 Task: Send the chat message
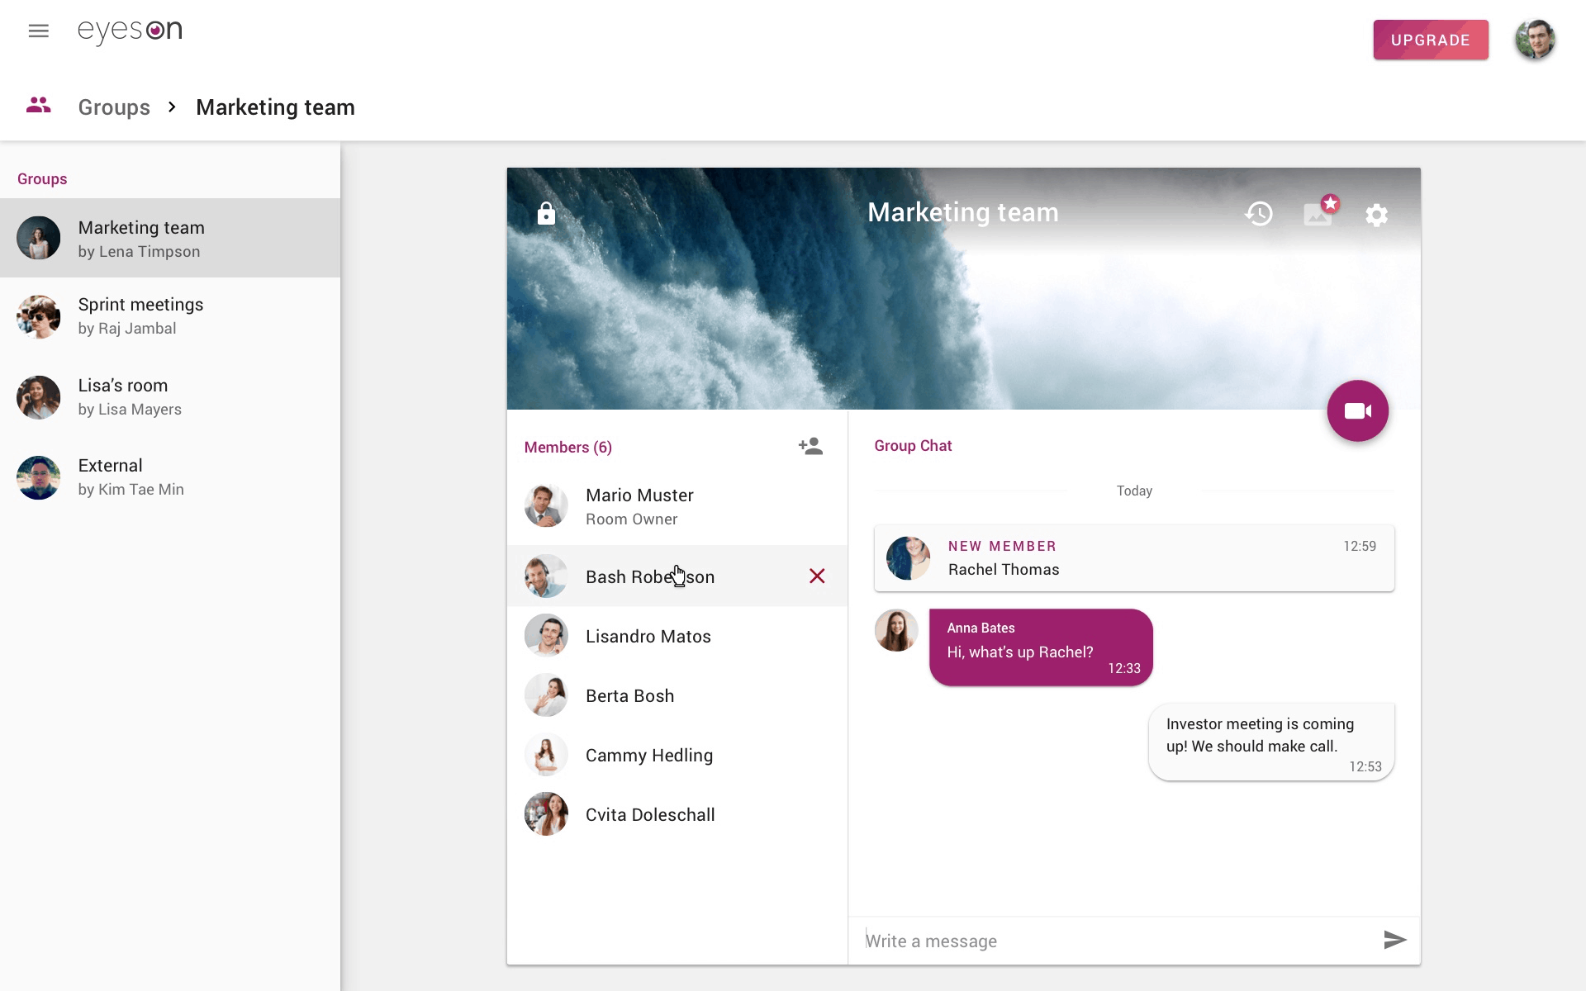pyautogui.click(x=1394, y=940)
